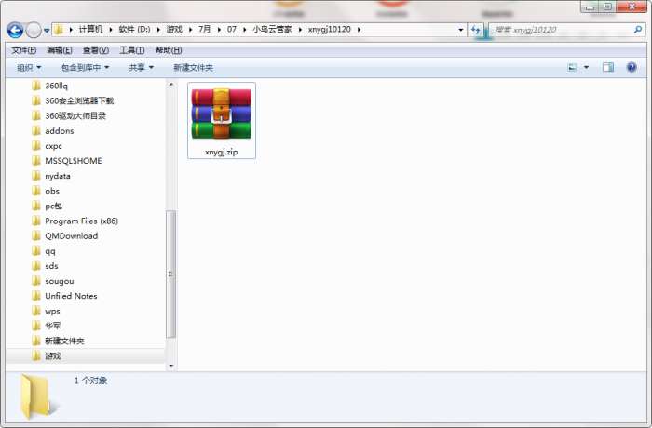Select the wps folder in tree

52,311
